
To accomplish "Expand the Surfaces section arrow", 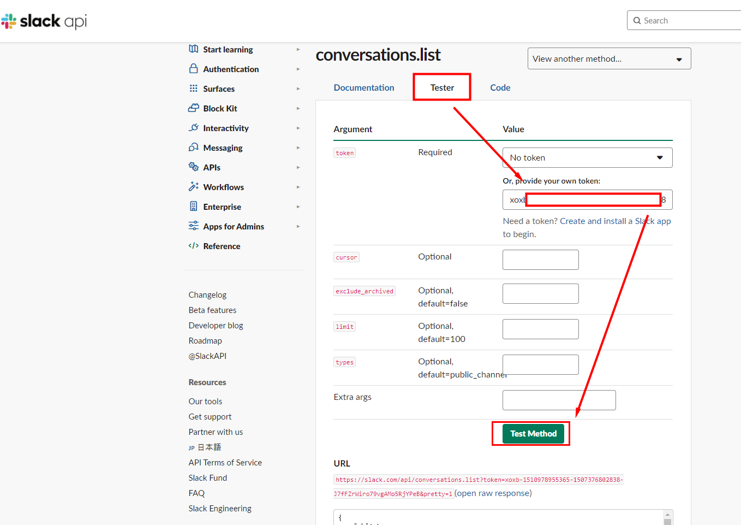I will [x=298, y=89].
